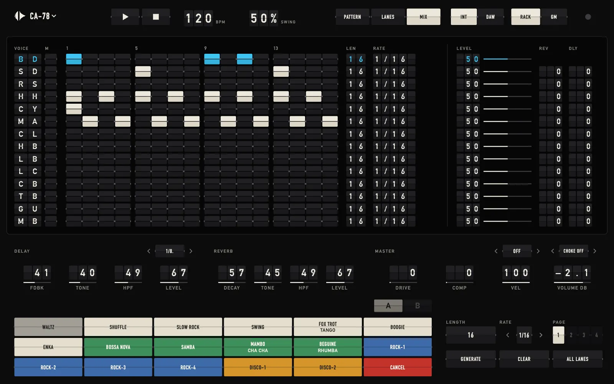Viewport: 614px width, 384px height.
Task: Adjust the MB level slider
Action: (507, 221)
